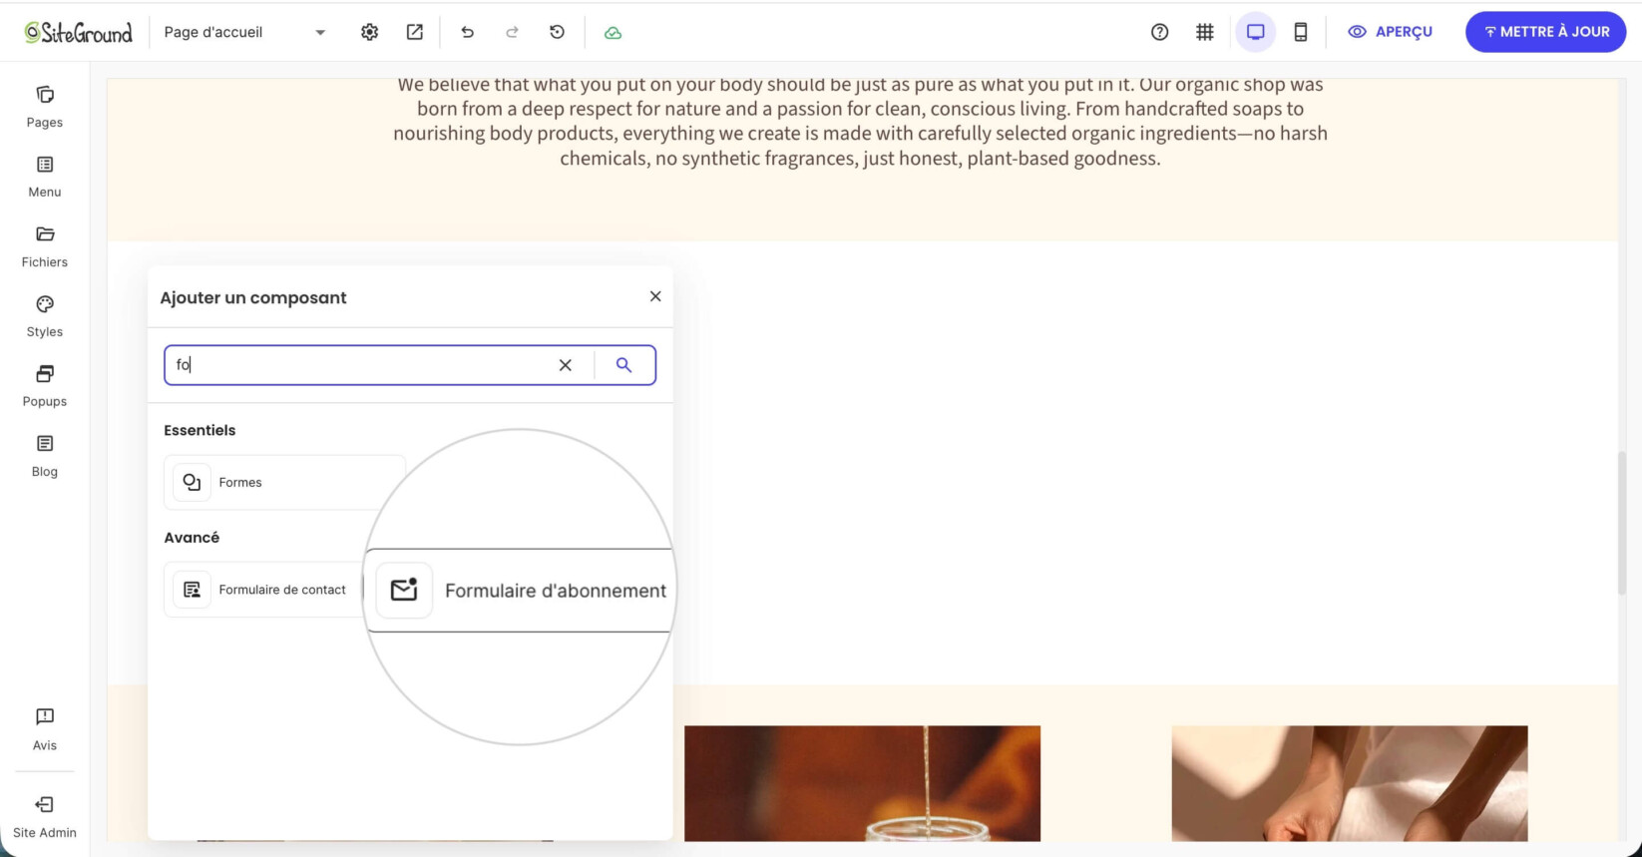The image size is (1642, 857).
Task: Go back to Site Admin
Action: 44,816
